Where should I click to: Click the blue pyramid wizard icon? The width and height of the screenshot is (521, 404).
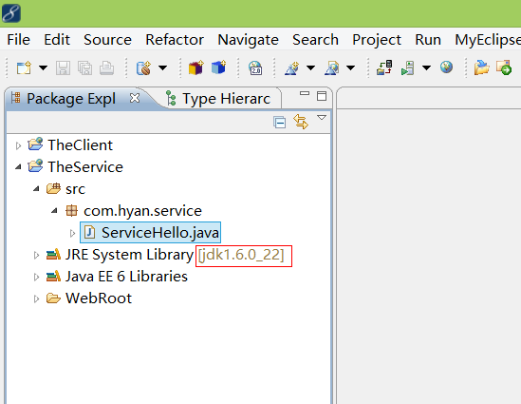[x=291, y=67]
